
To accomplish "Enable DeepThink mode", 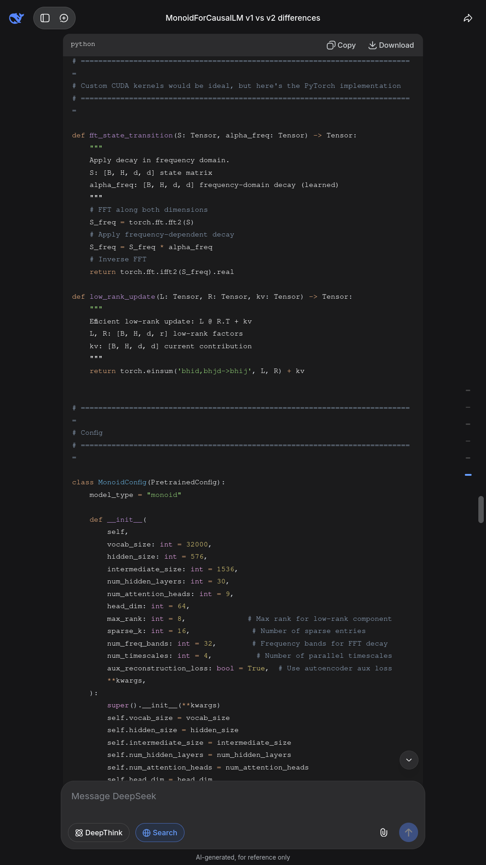I will 99,833.
